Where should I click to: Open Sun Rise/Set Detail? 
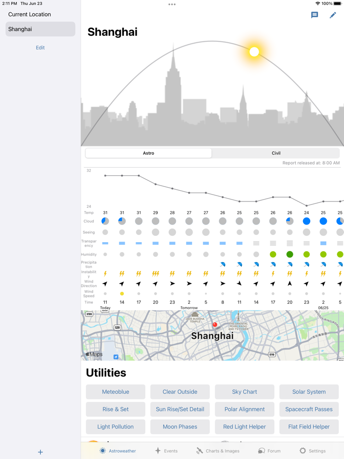click(180, 409)
